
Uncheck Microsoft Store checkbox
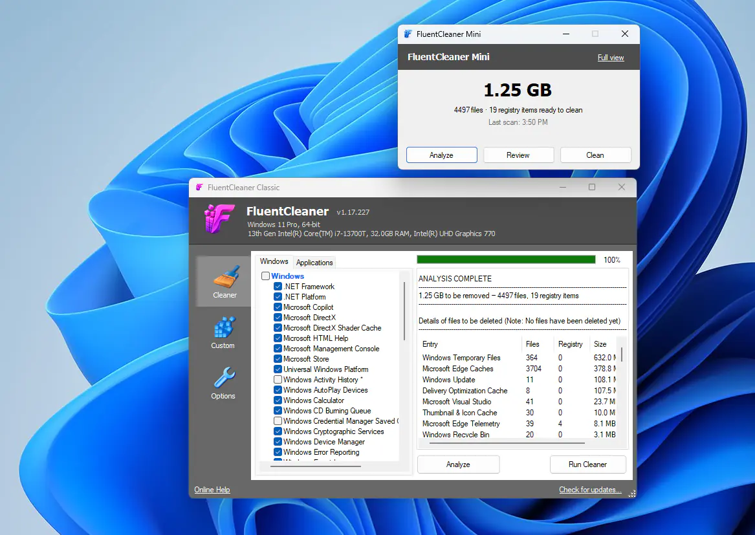278,359
